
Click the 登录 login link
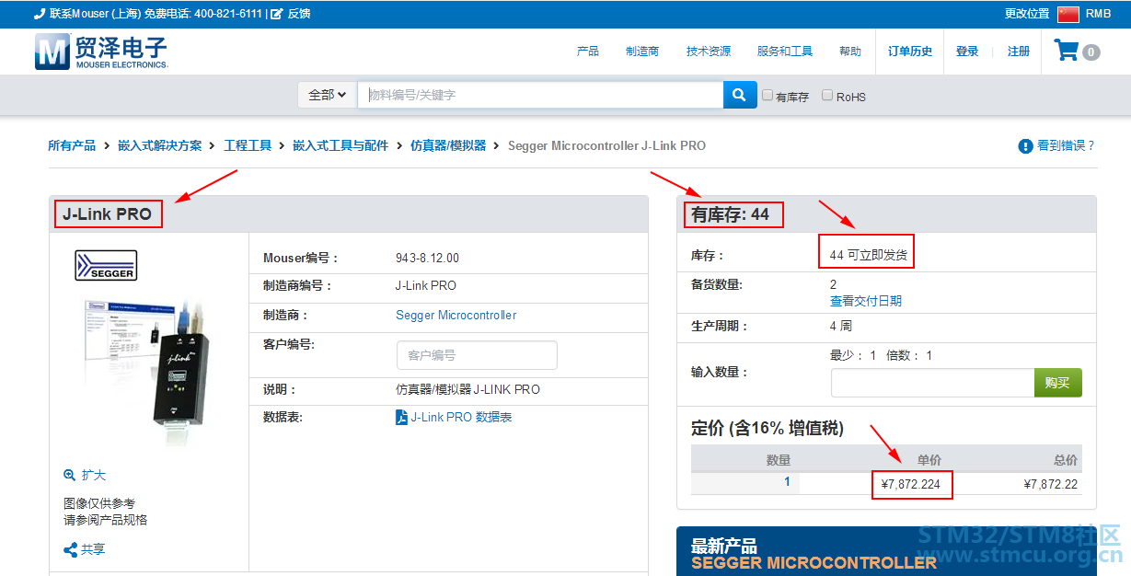point(967,52)
